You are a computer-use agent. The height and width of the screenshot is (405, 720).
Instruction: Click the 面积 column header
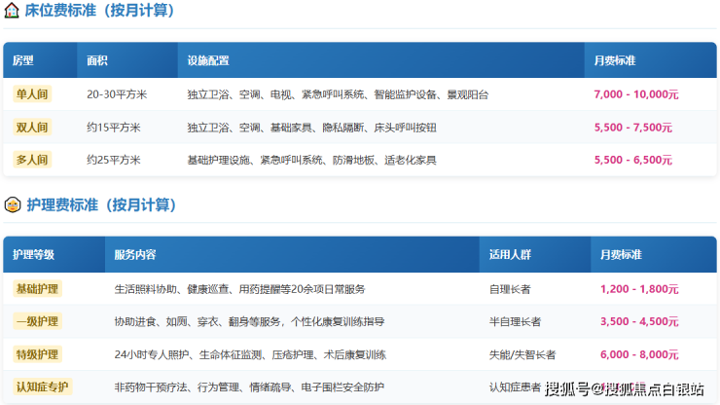tap(97, 60)
